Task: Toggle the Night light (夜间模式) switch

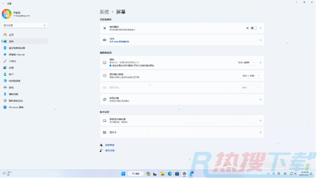Action: [254, 28]
